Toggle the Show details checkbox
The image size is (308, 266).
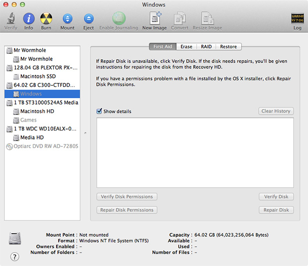coord(99,111)
